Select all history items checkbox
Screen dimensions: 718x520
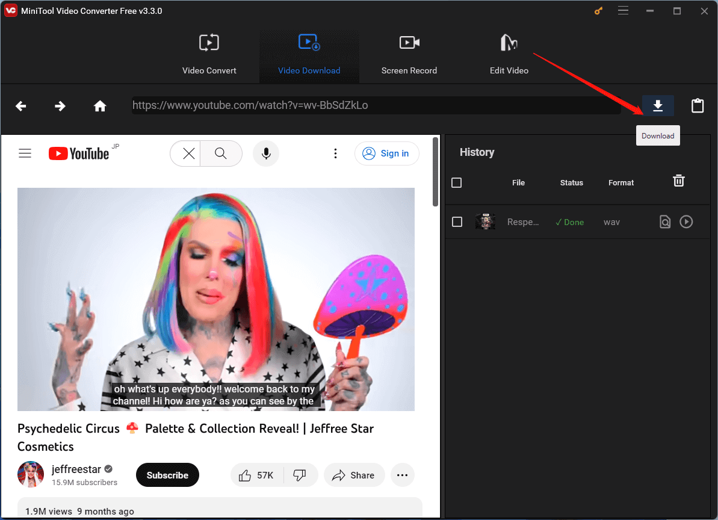pos(457,182)
